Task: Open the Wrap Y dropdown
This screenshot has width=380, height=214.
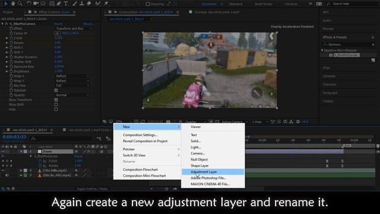Action: coord(72,81)
